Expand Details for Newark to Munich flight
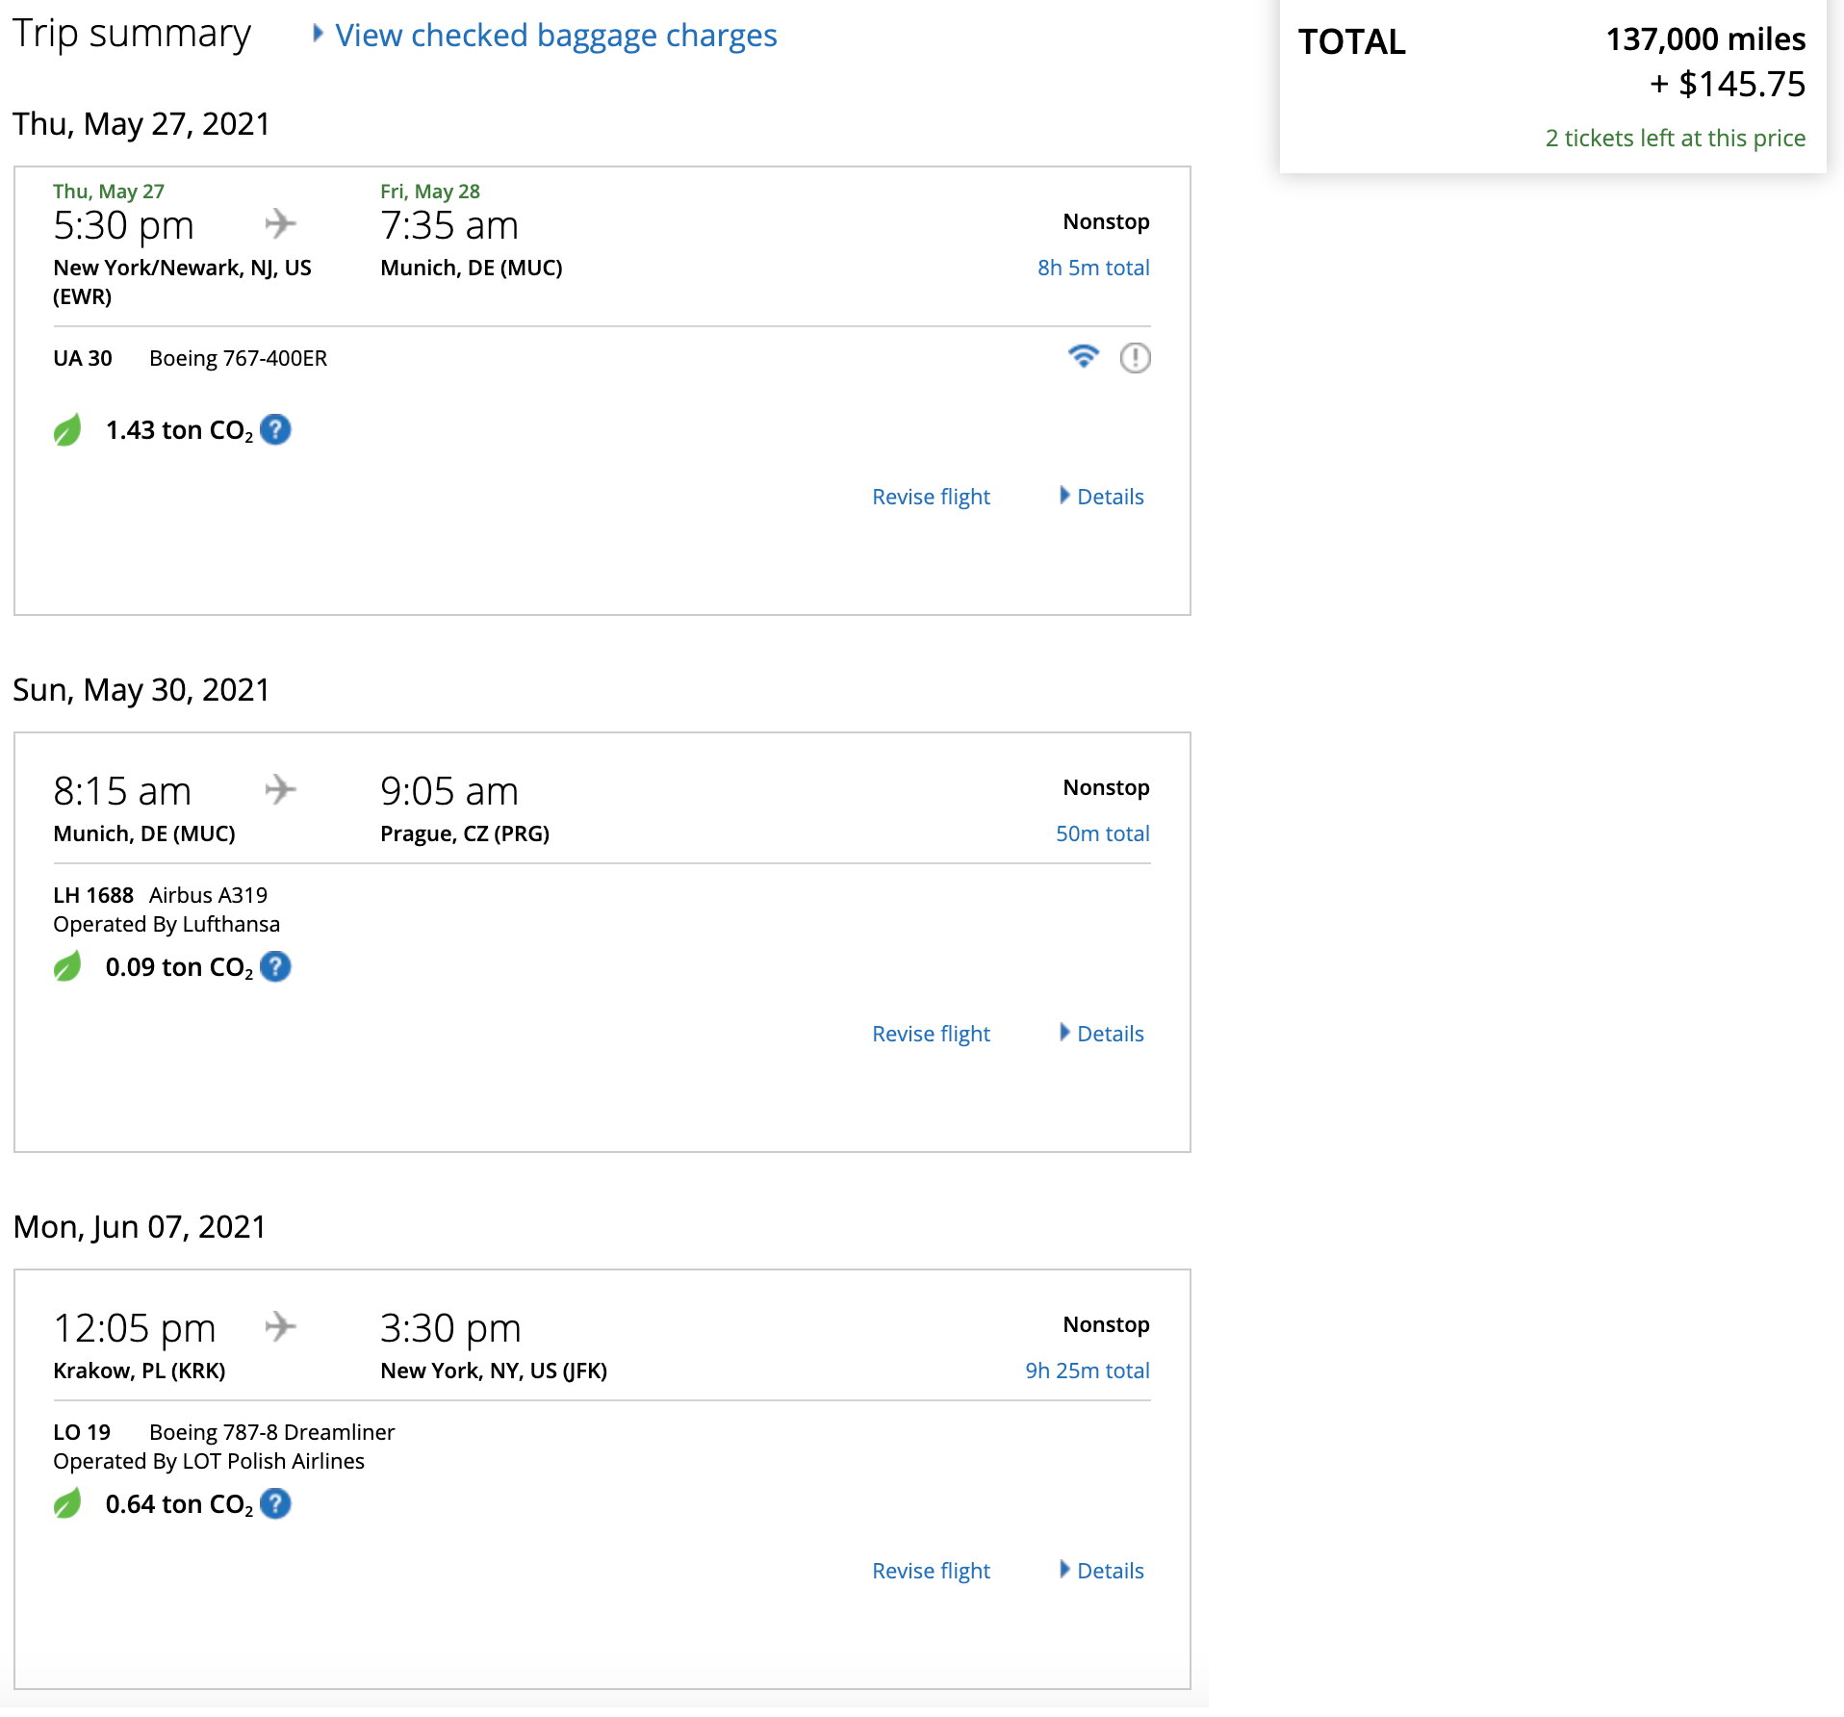Screen dimensions: 1844x1717 coord(1109,497)
